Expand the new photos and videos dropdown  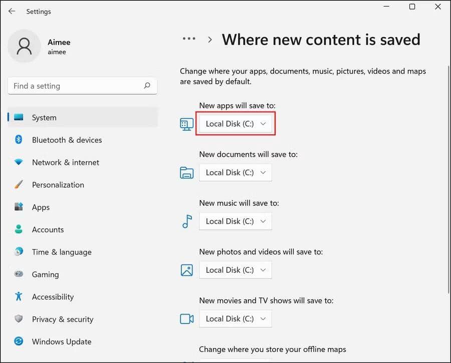(x=235, y=270)
